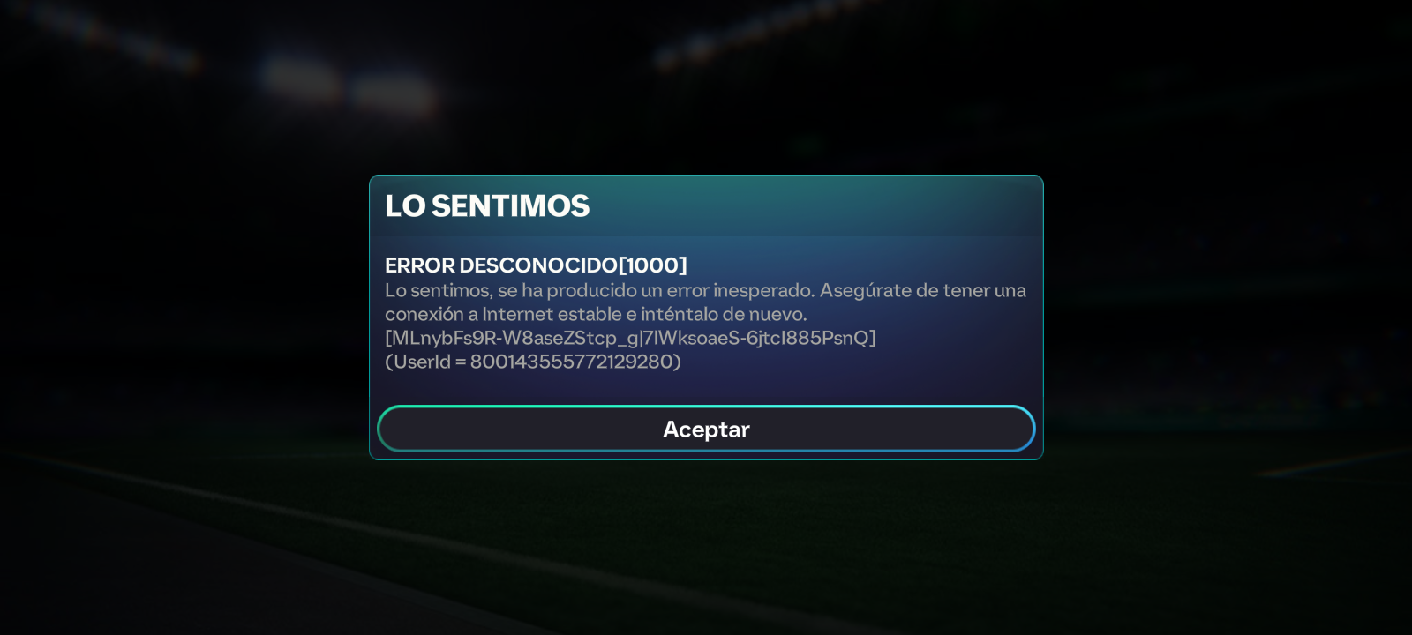
Task: Click the bracketed error token starting with MLnybFs9R
Action: pyautogui.click(x=630, y=338)
